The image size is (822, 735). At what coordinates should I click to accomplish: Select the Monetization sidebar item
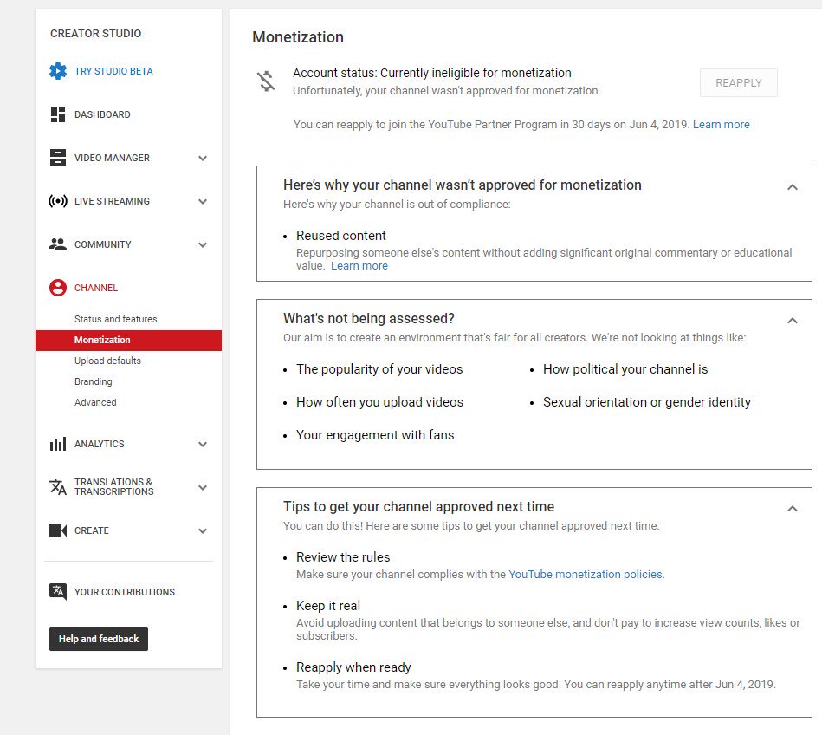pyautogui.click(x=128, y=340)
